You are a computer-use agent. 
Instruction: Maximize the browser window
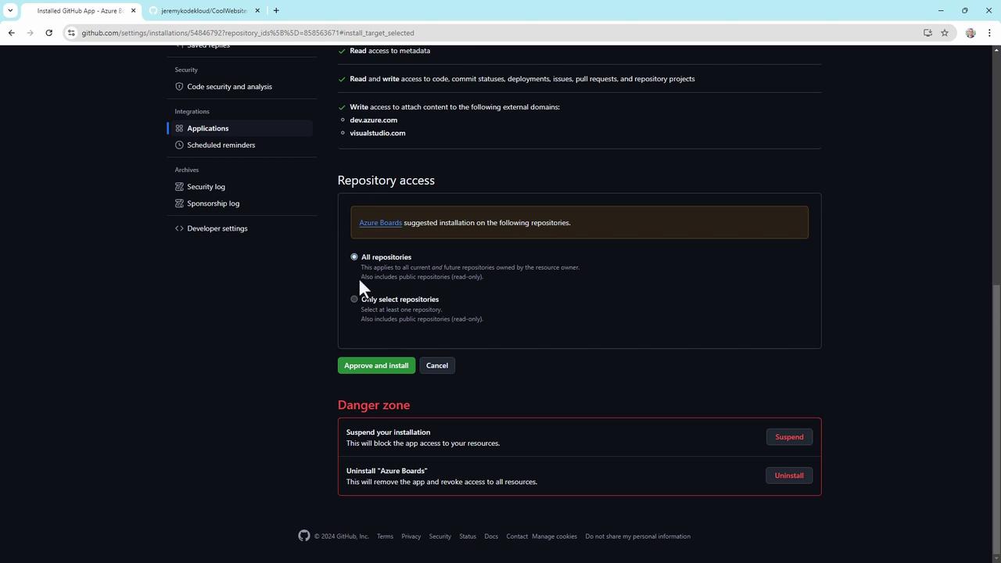965,10
